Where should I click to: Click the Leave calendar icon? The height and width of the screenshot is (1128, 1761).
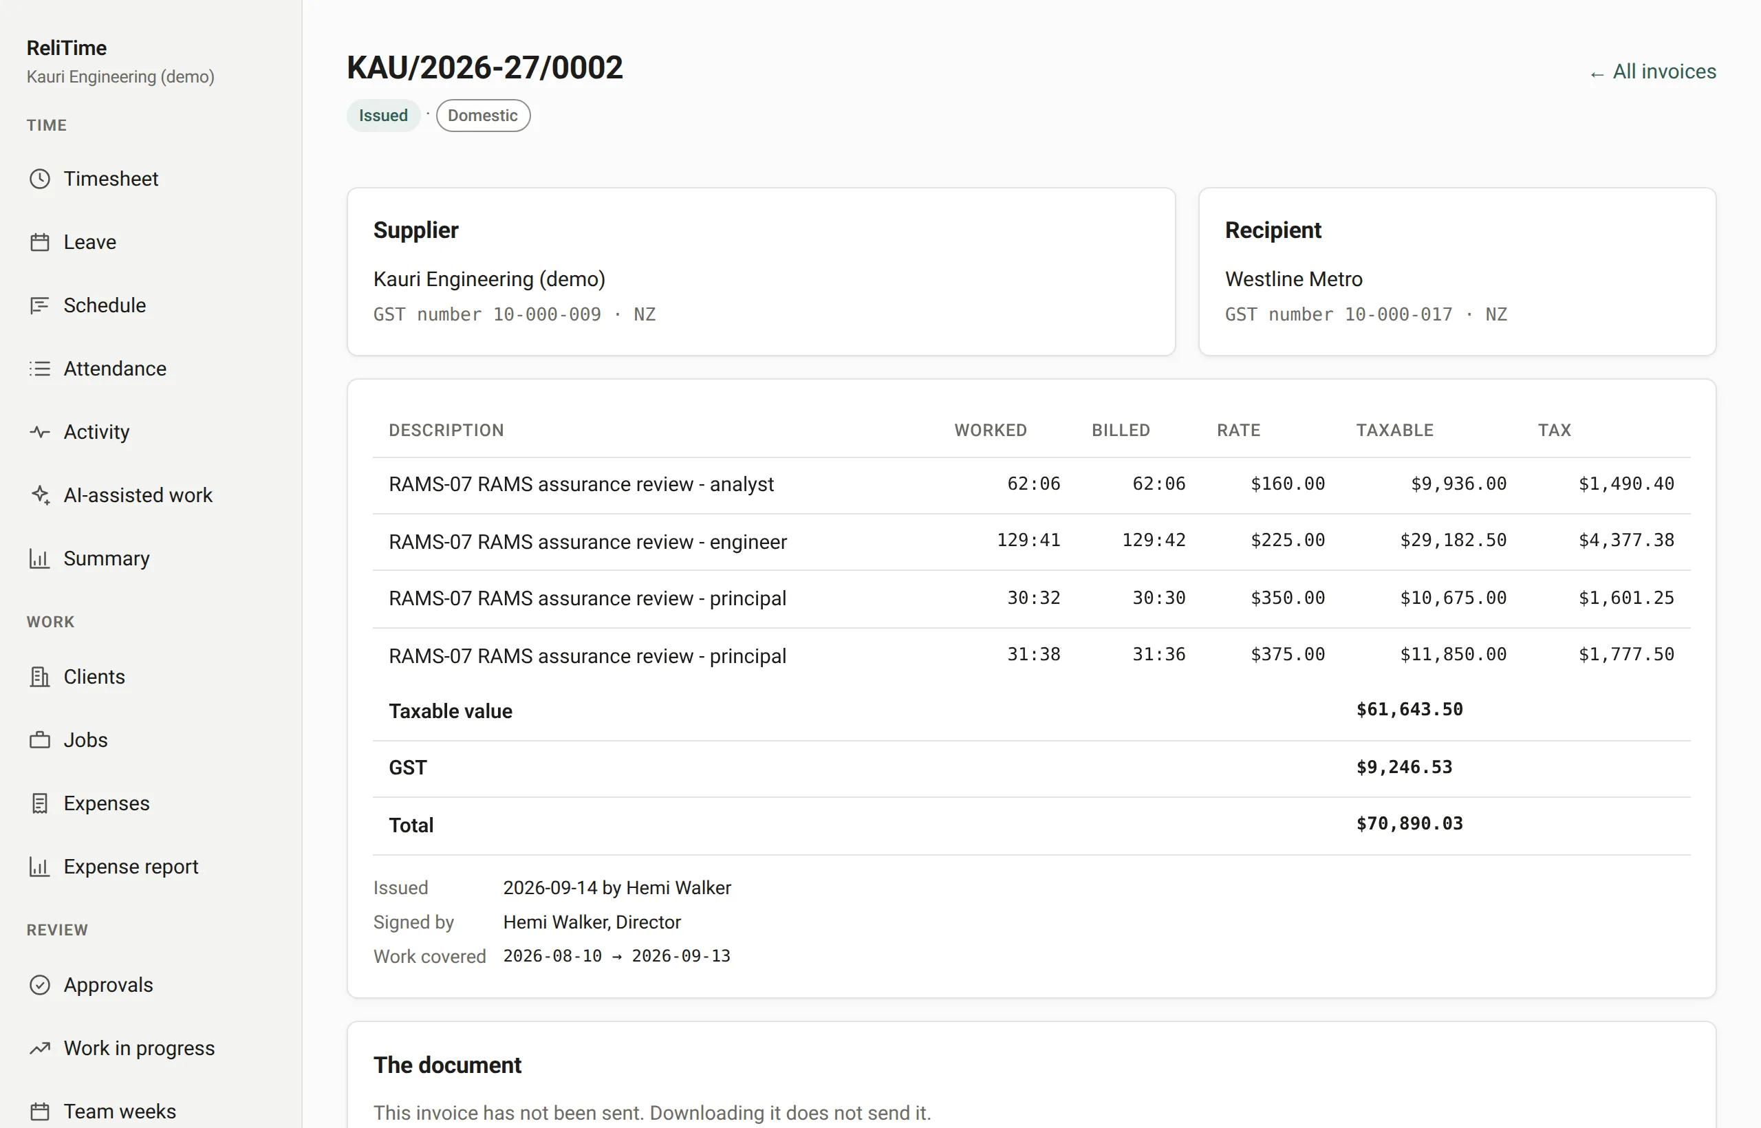40,241
